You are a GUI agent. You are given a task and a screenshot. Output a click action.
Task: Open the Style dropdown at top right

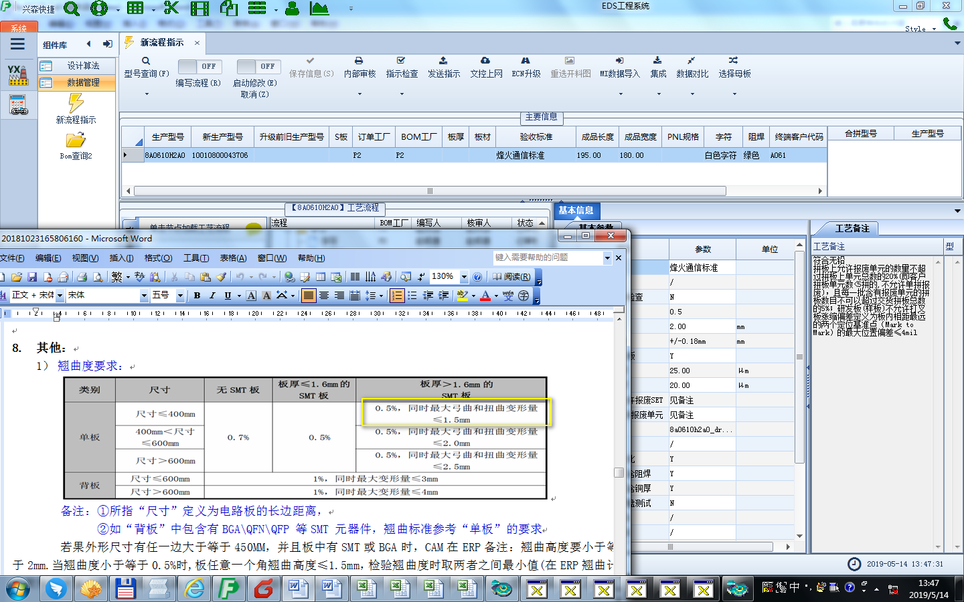[x=920, y=29]
